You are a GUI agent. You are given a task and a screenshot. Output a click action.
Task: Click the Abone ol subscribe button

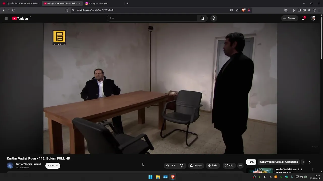(53, 166)
